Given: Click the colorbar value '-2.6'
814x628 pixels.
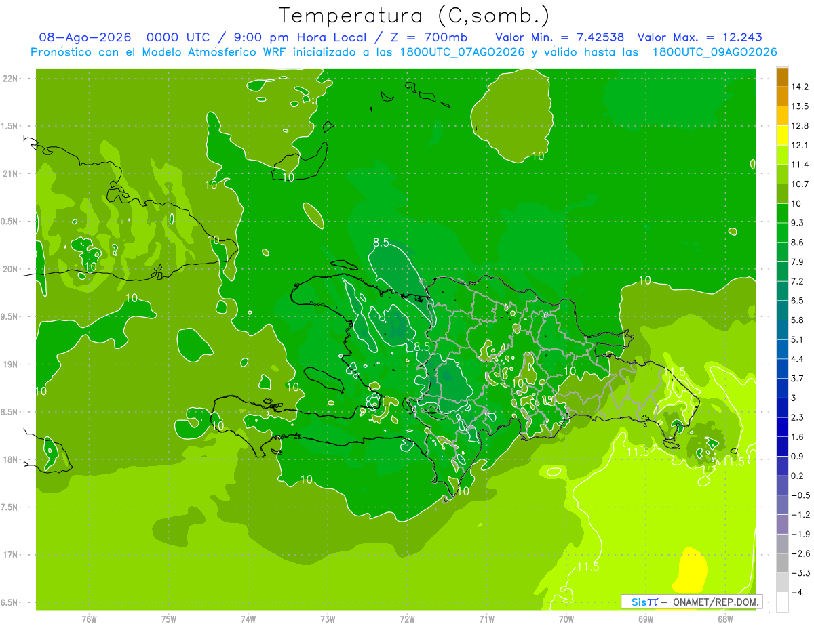Looking at the screenshot, I should click(801, 553).
